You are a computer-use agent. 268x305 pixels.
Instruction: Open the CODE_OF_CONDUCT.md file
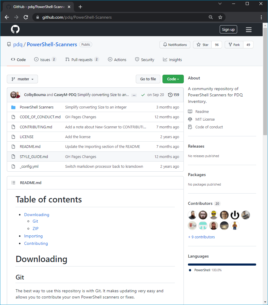tap(40, 117)
